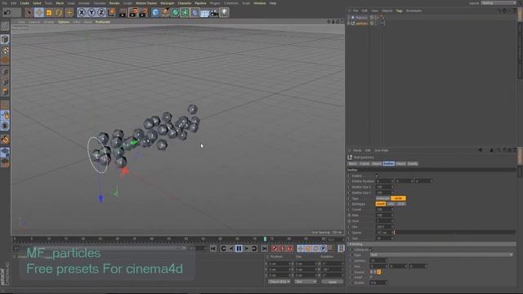
Task: Choose the Rate birthtype button
Action: 391,204
